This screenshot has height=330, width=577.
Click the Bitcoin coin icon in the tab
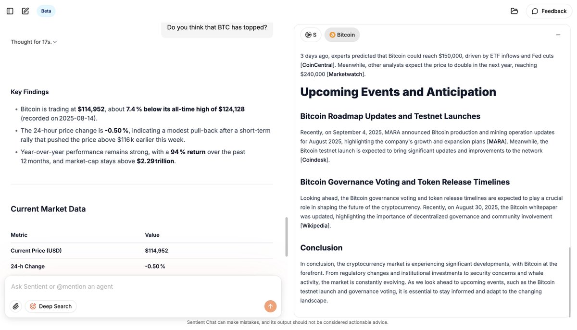coord(332,35)
